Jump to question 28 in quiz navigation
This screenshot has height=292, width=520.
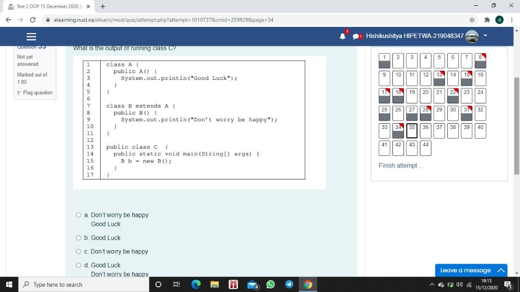pyautogui.click(x=426, y=113)
